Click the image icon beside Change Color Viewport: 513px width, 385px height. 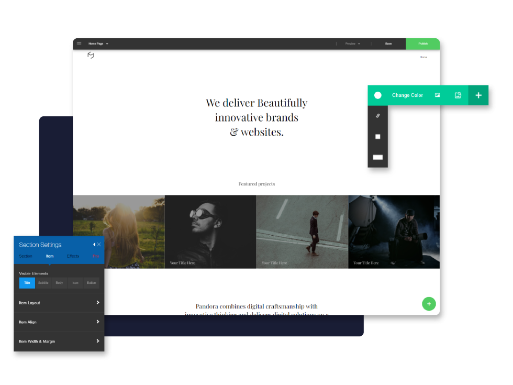438,95
